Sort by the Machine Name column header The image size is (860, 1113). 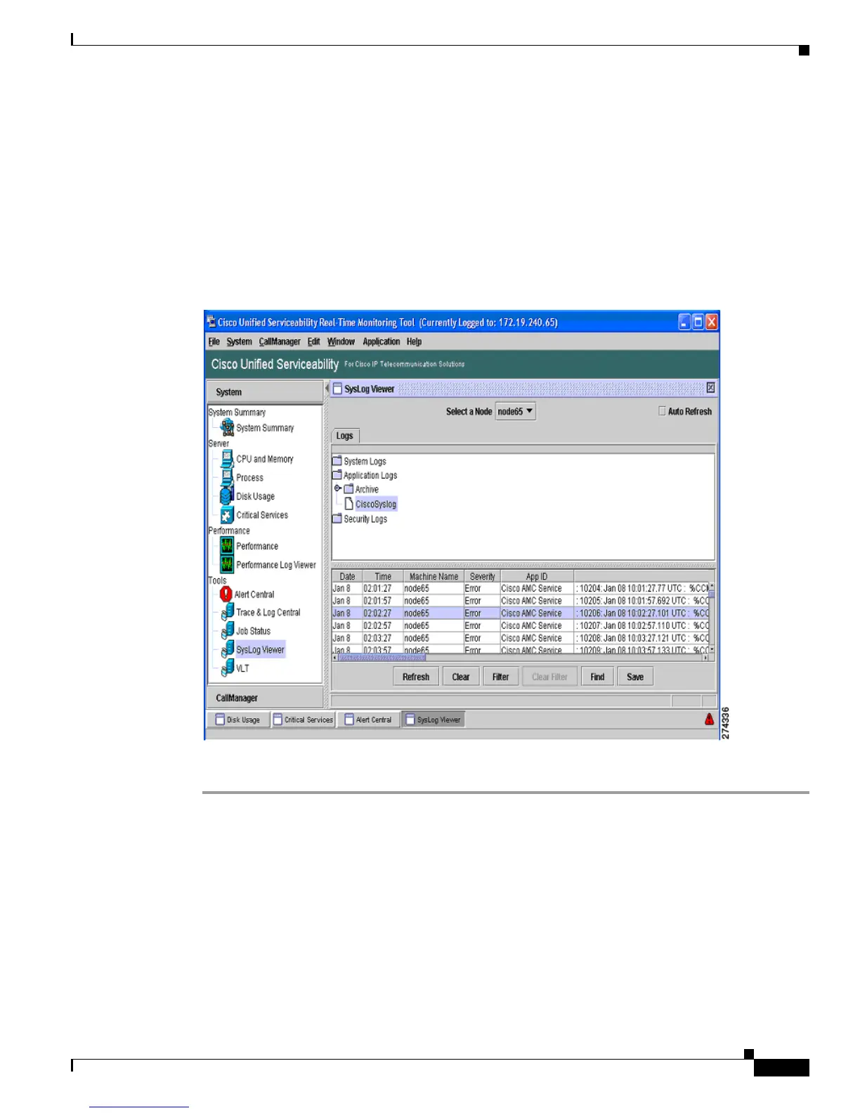434,576
